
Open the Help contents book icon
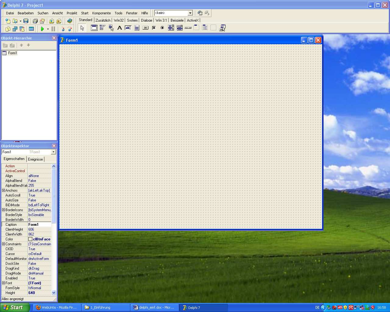point(70,21)
